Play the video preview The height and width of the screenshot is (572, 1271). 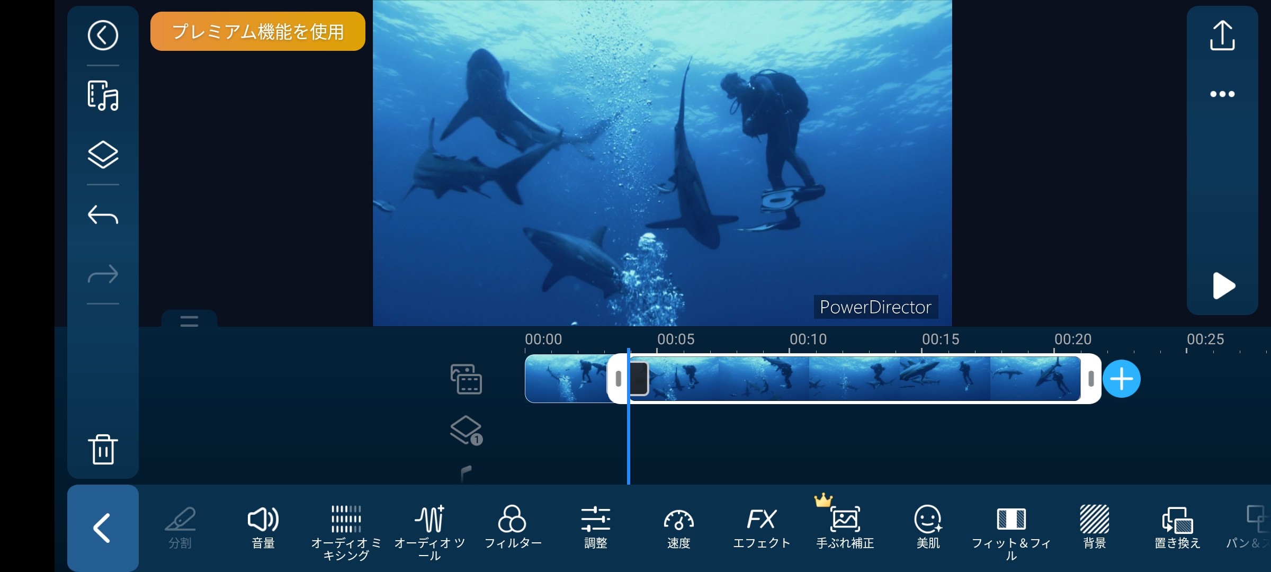coord(1222,286)
